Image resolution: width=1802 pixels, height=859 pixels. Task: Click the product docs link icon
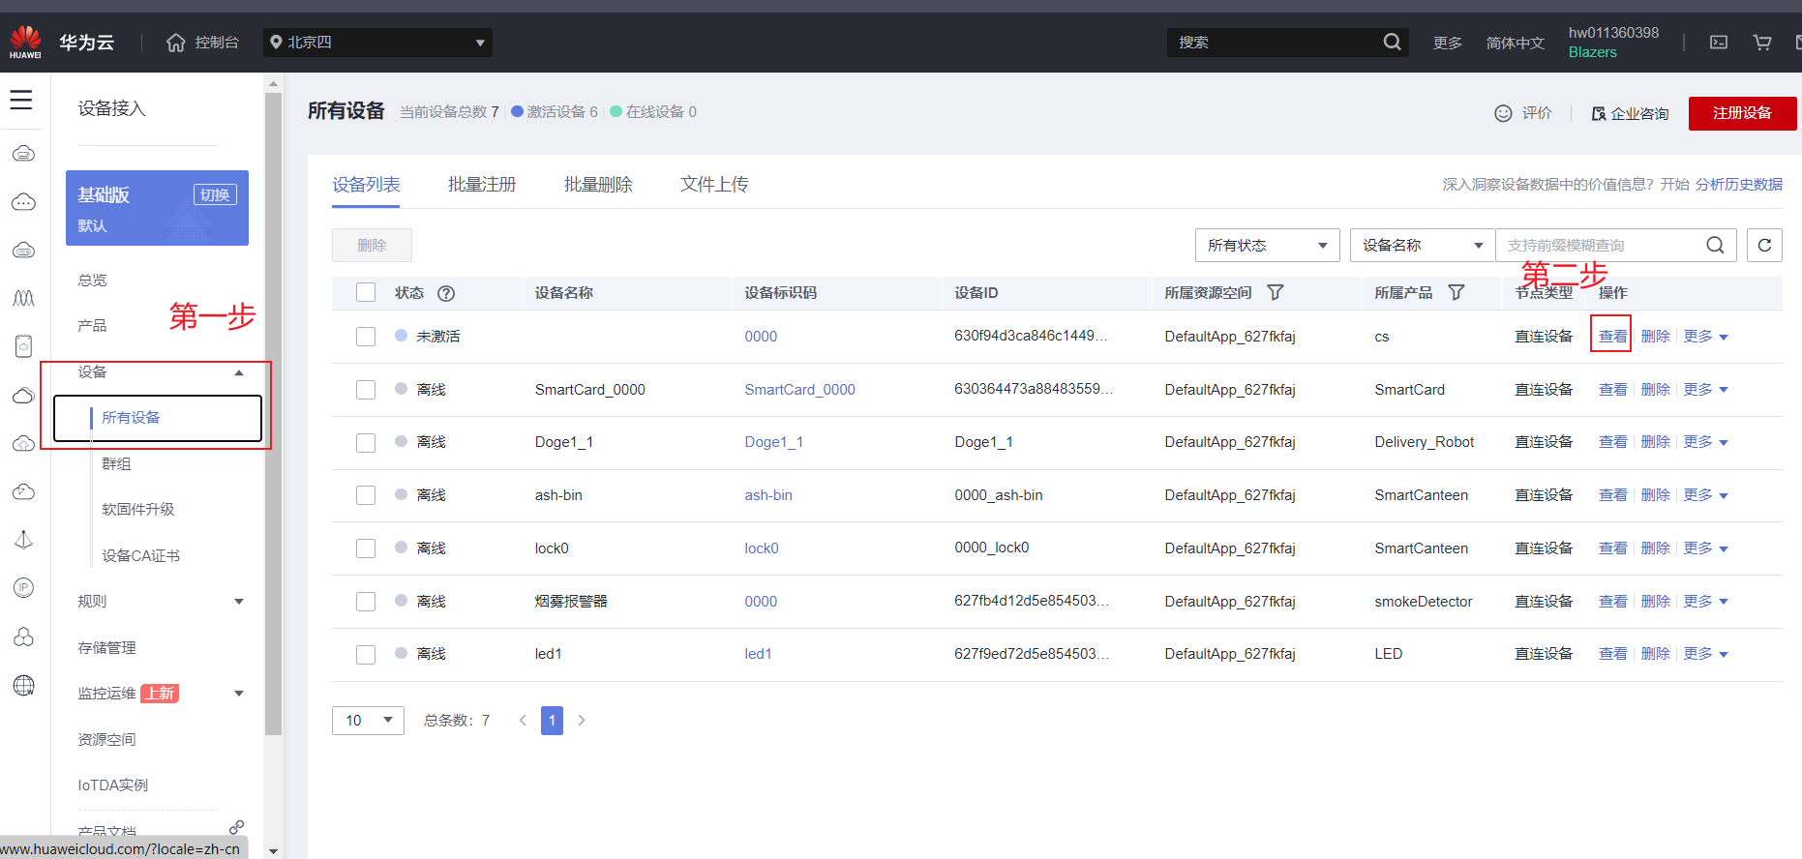[236, 827]
